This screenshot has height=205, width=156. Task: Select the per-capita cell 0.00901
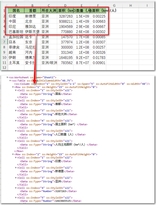click(98, 63)
